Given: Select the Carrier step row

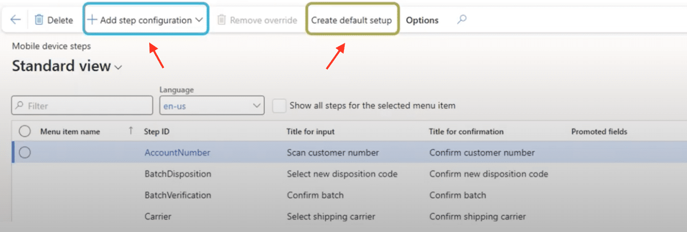Looking at the screenshot, I should pyautogui.click(x=158, y=216).
